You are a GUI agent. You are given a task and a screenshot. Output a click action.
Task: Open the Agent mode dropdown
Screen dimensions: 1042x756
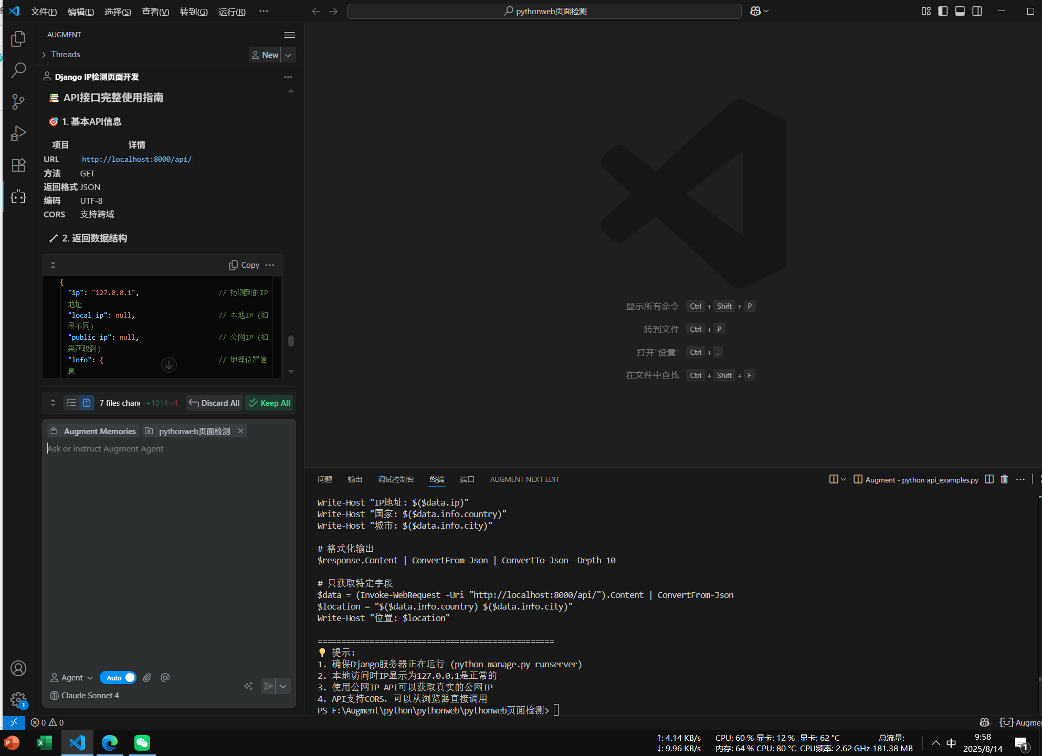click(x=72, y=677)
